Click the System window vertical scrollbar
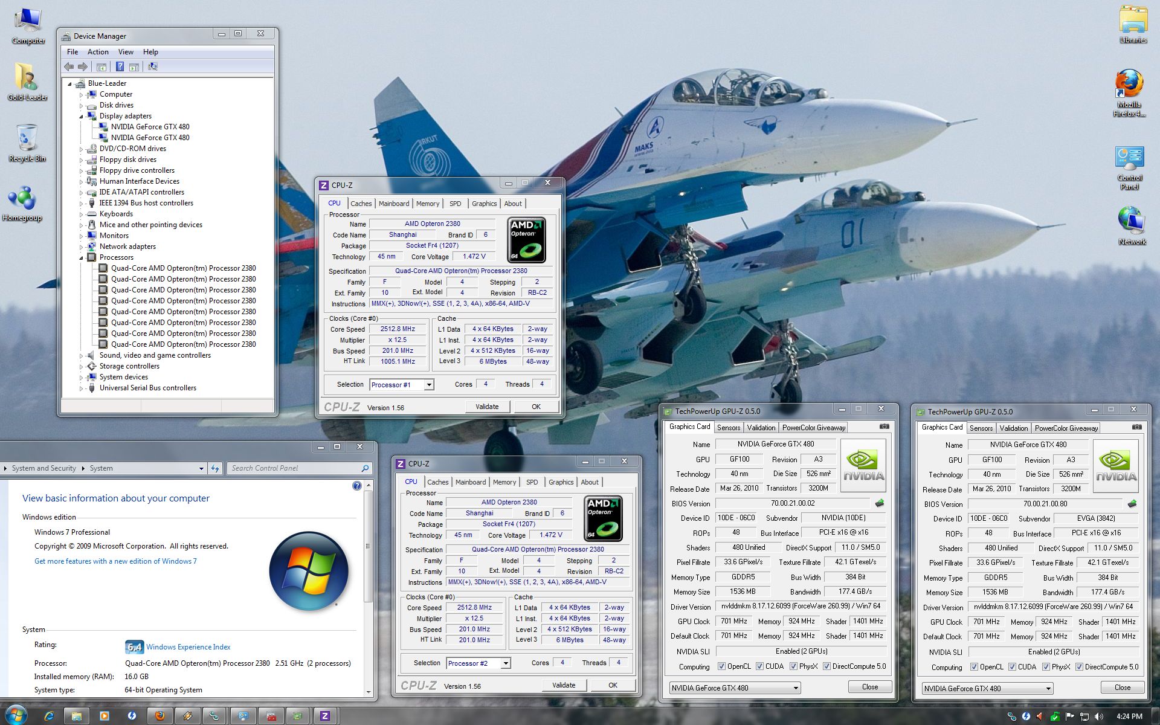This screenshot has width=1160, height=725. [368, 546]
